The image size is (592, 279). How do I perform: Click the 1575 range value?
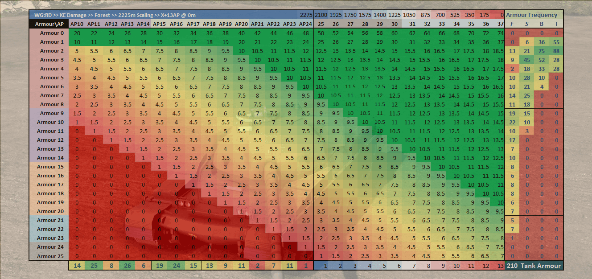pos(365,15)
